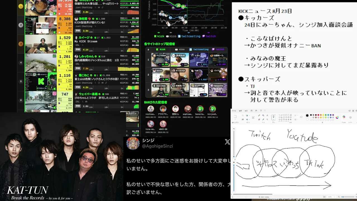Screen dimensions: 357x201
Task: Open the YoN stream thumbnail in twitcasting column
Action: [199, 75]
